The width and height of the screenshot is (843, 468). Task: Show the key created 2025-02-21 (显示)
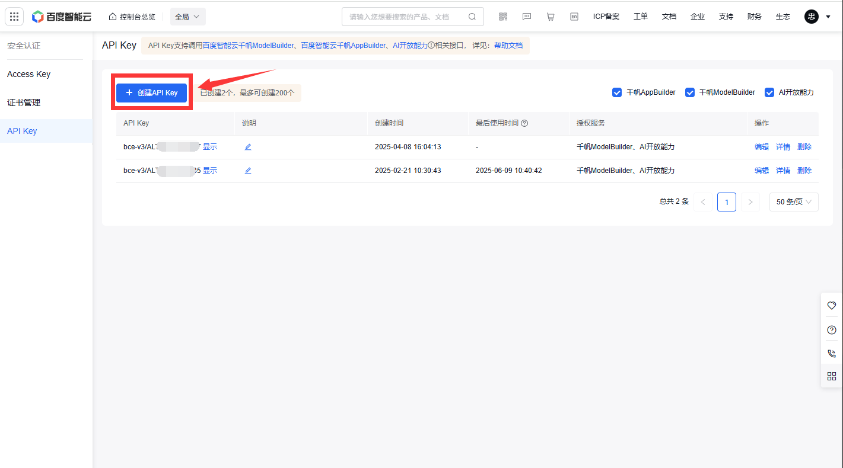pos(210,171)
